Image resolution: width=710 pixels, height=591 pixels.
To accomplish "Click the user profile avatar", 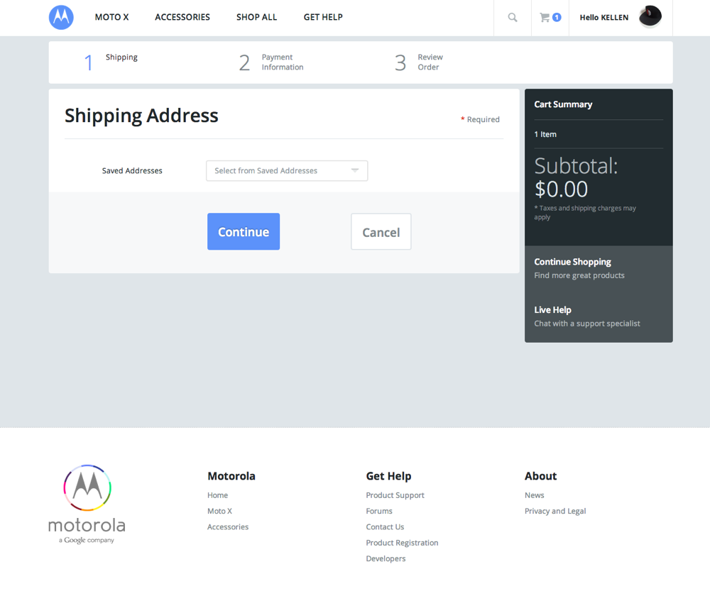I will coord(650,17).
